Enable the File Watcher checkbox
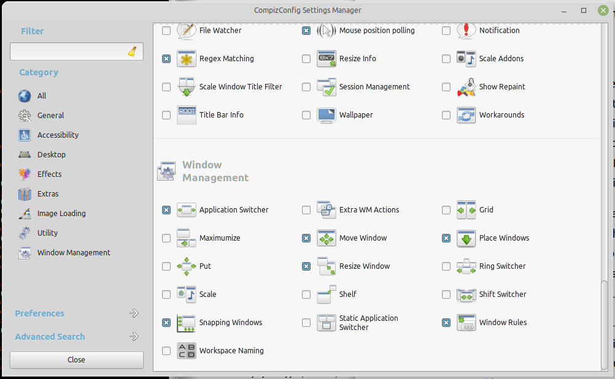This screenshot has height=379, width=615. 166,31
